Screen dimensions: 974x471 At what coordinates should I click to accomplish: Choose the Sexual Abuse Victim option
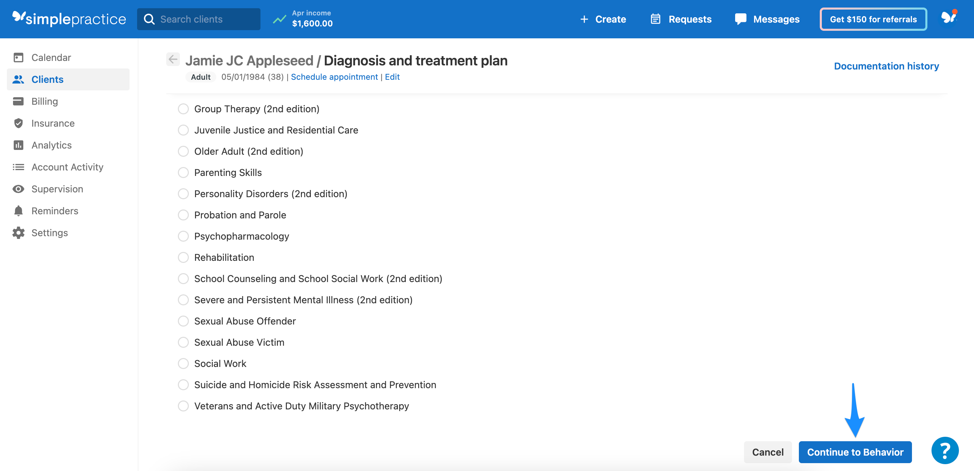coord(183,342)
